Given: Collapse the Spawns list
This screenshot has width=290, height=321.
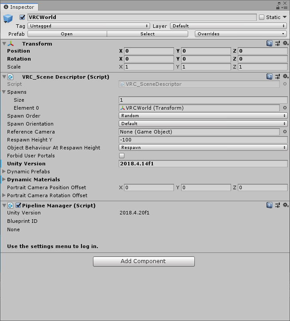Looking at the screenshot, I should pos(4,92).
